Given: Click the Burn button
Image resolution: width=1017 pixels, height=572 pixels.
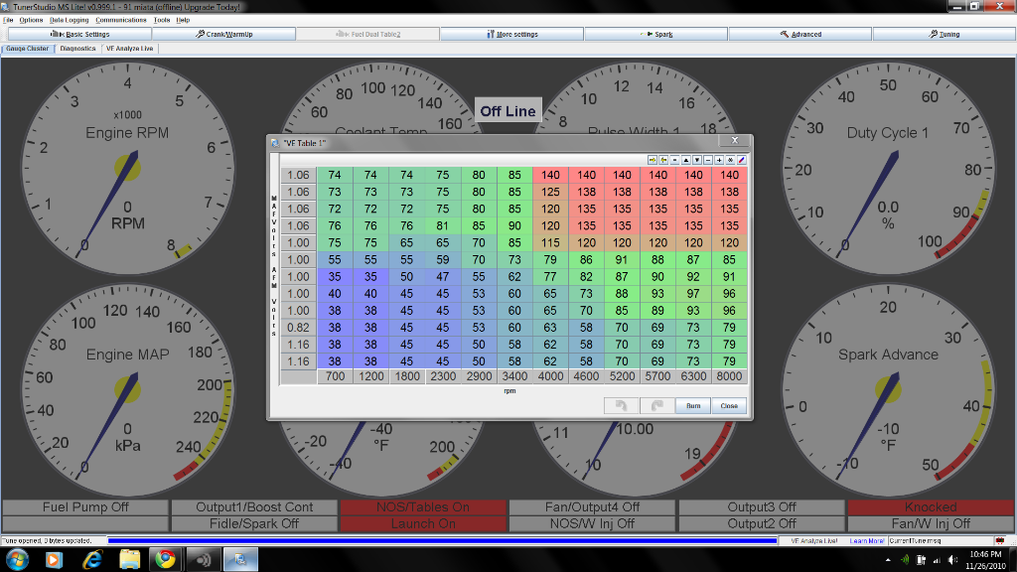Looking at the screenshot, I should 692,405.
